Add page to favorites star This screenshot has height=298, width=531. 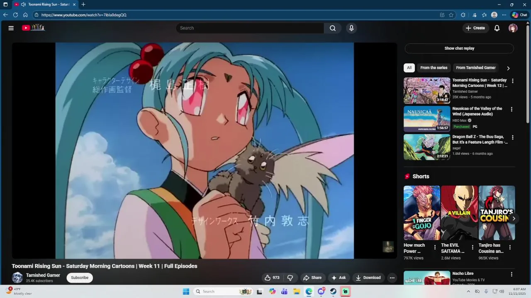(x=451, y=15)
